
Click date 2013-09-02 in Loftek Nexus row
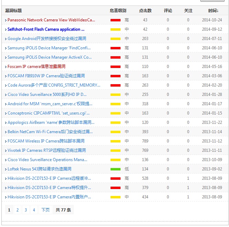pos(212,169)
